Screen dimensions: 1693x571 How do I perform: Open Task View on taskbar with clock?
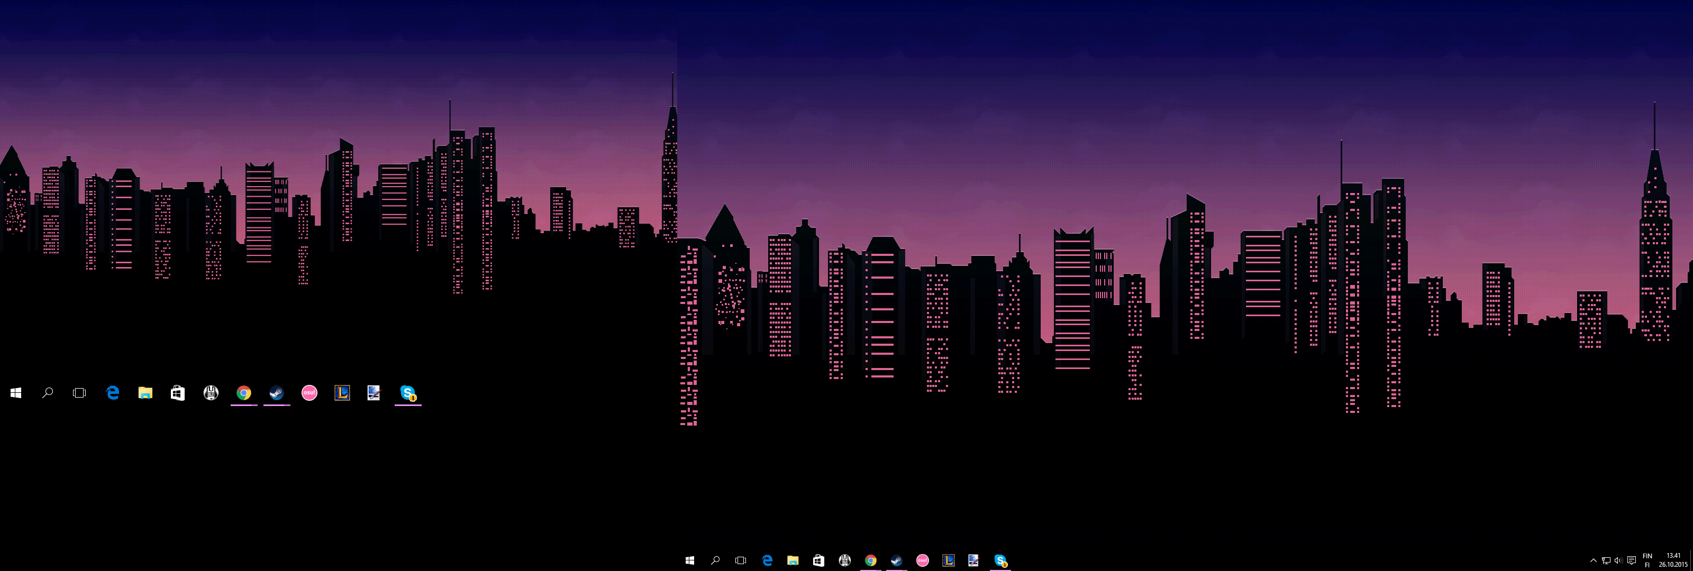click(x=741, y=560)
